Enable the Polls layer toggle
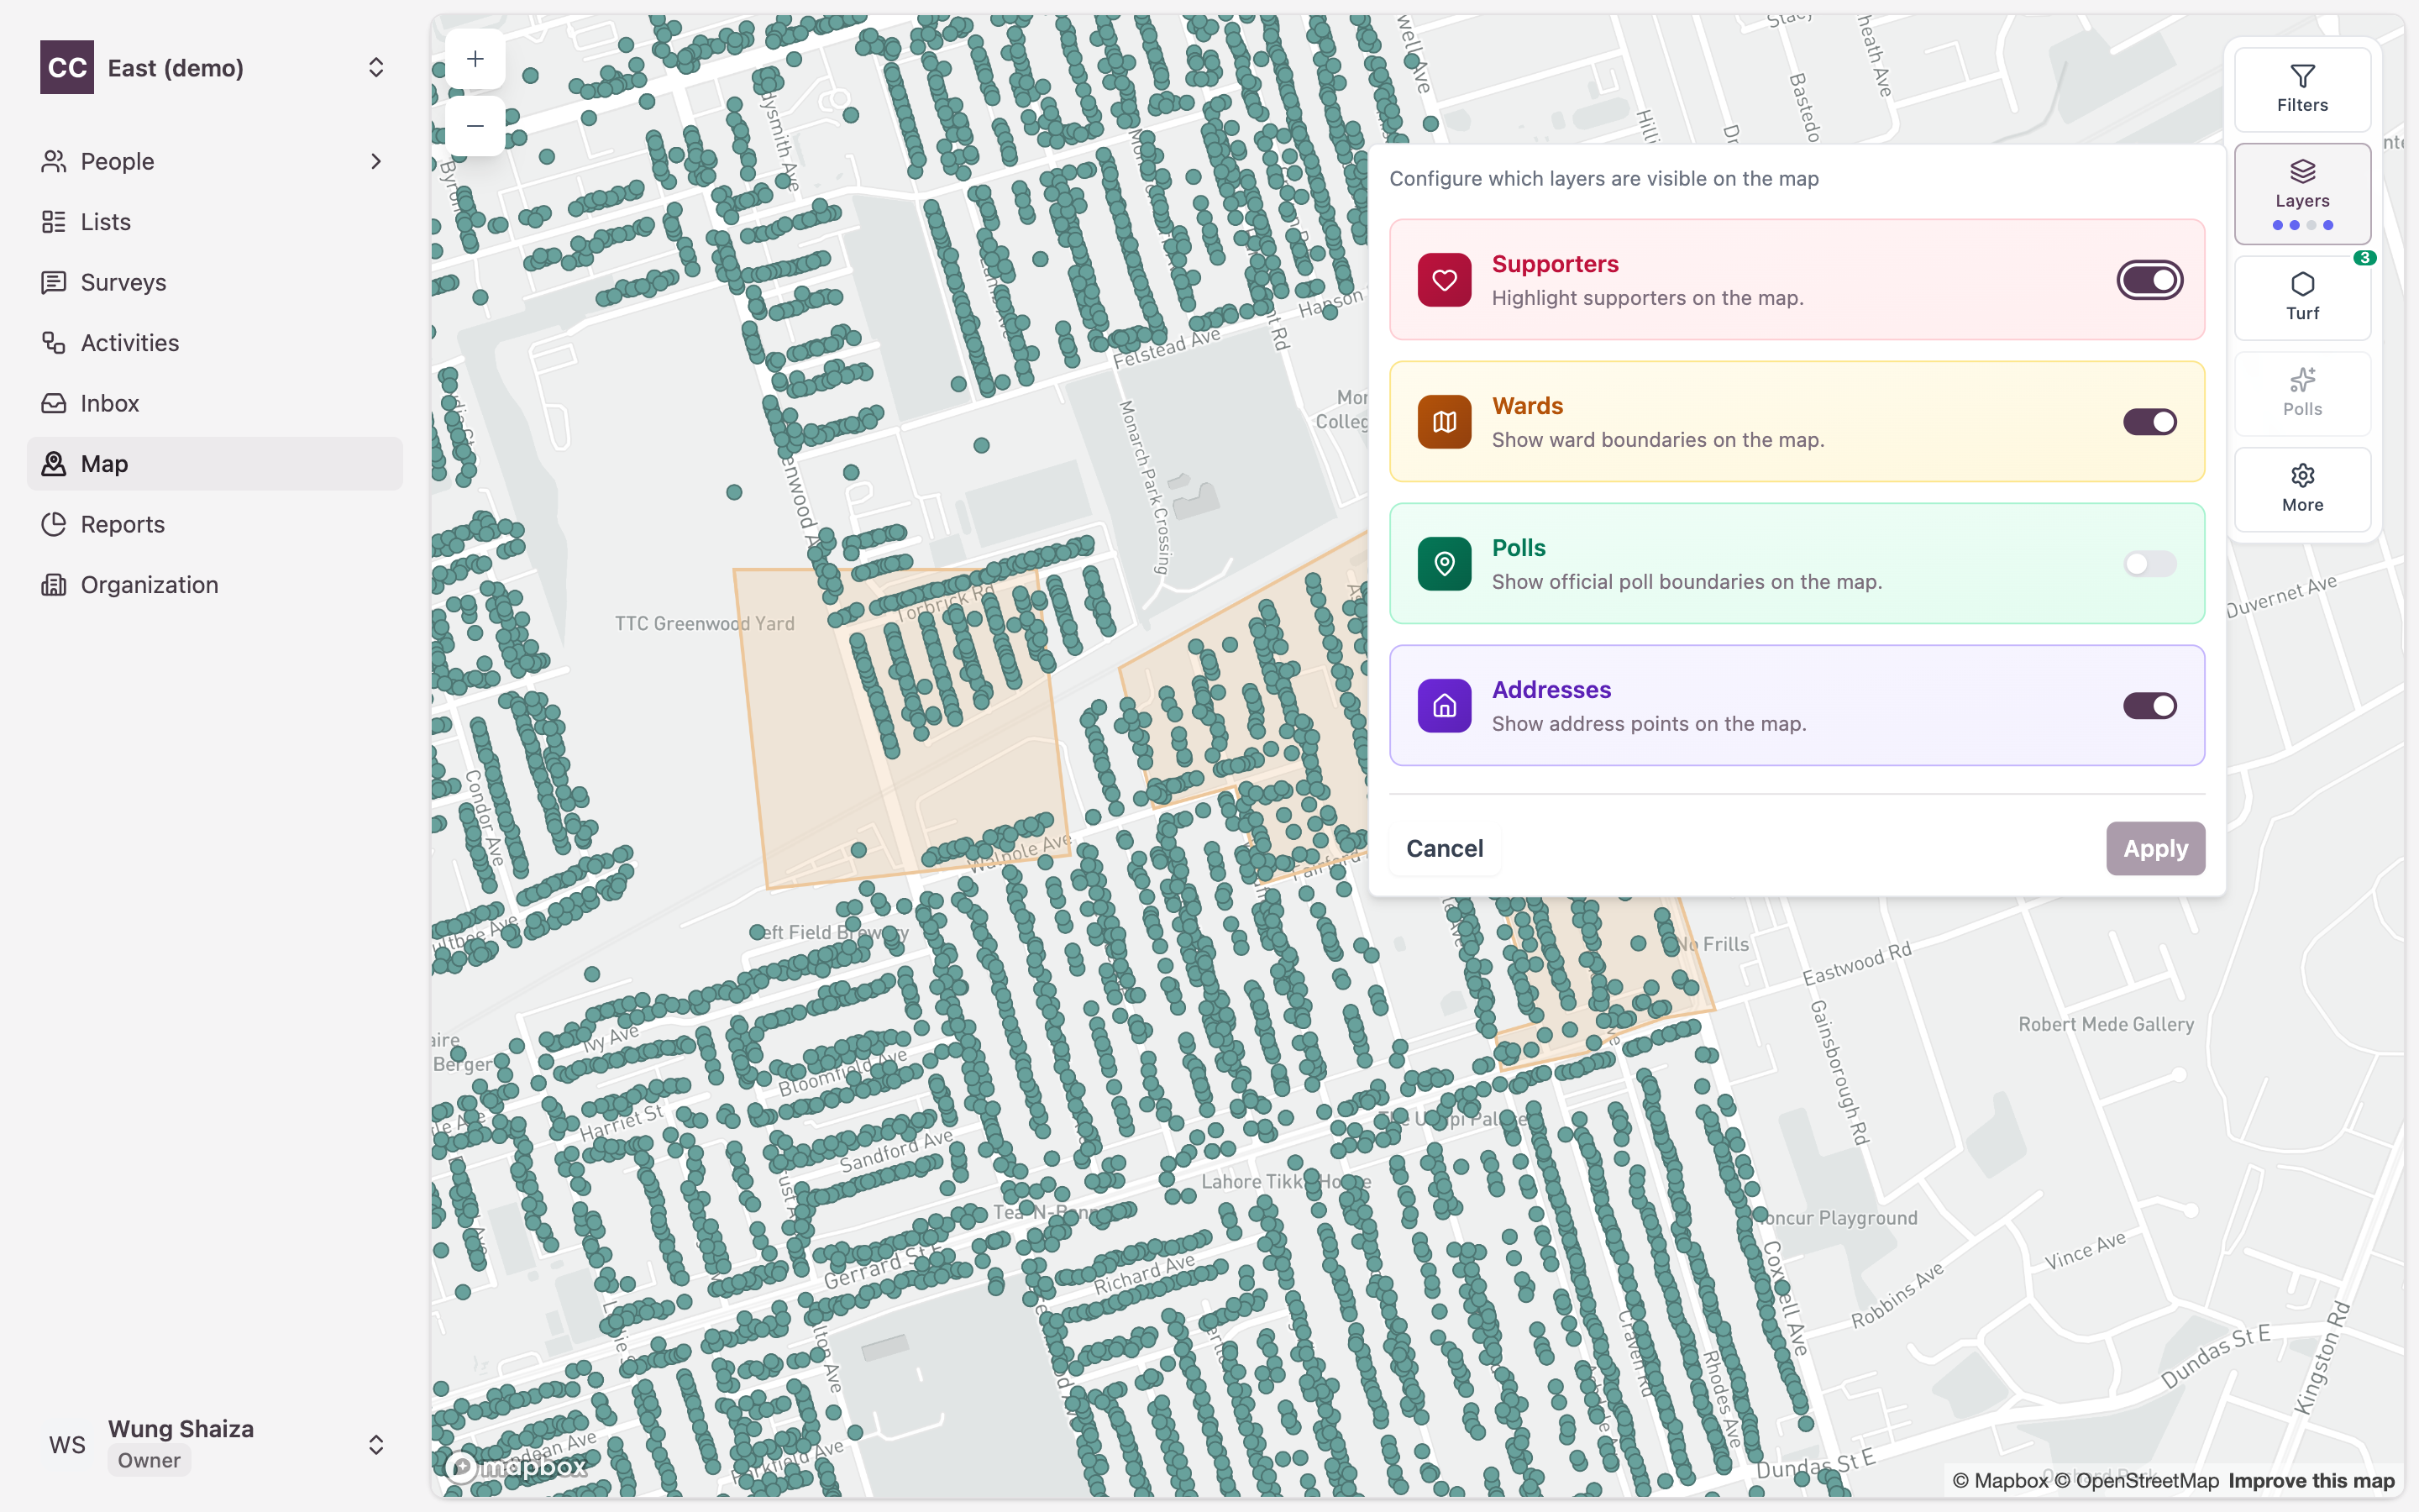This screenshot has width=2419, height=1512. [x=2149, y=564]
